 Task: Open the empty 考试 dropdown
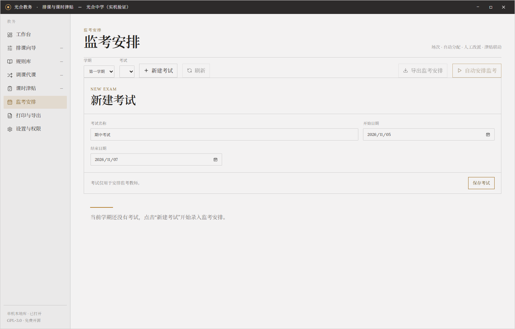tap(127, 71)
